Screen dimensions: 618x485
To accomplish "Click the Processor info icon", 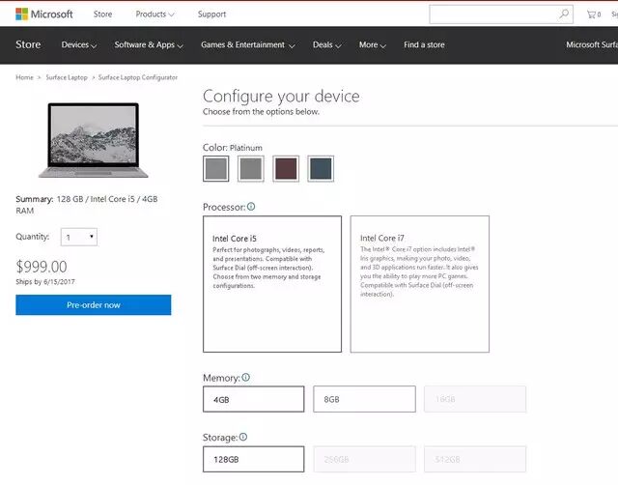I will click(x=251, y=206).
